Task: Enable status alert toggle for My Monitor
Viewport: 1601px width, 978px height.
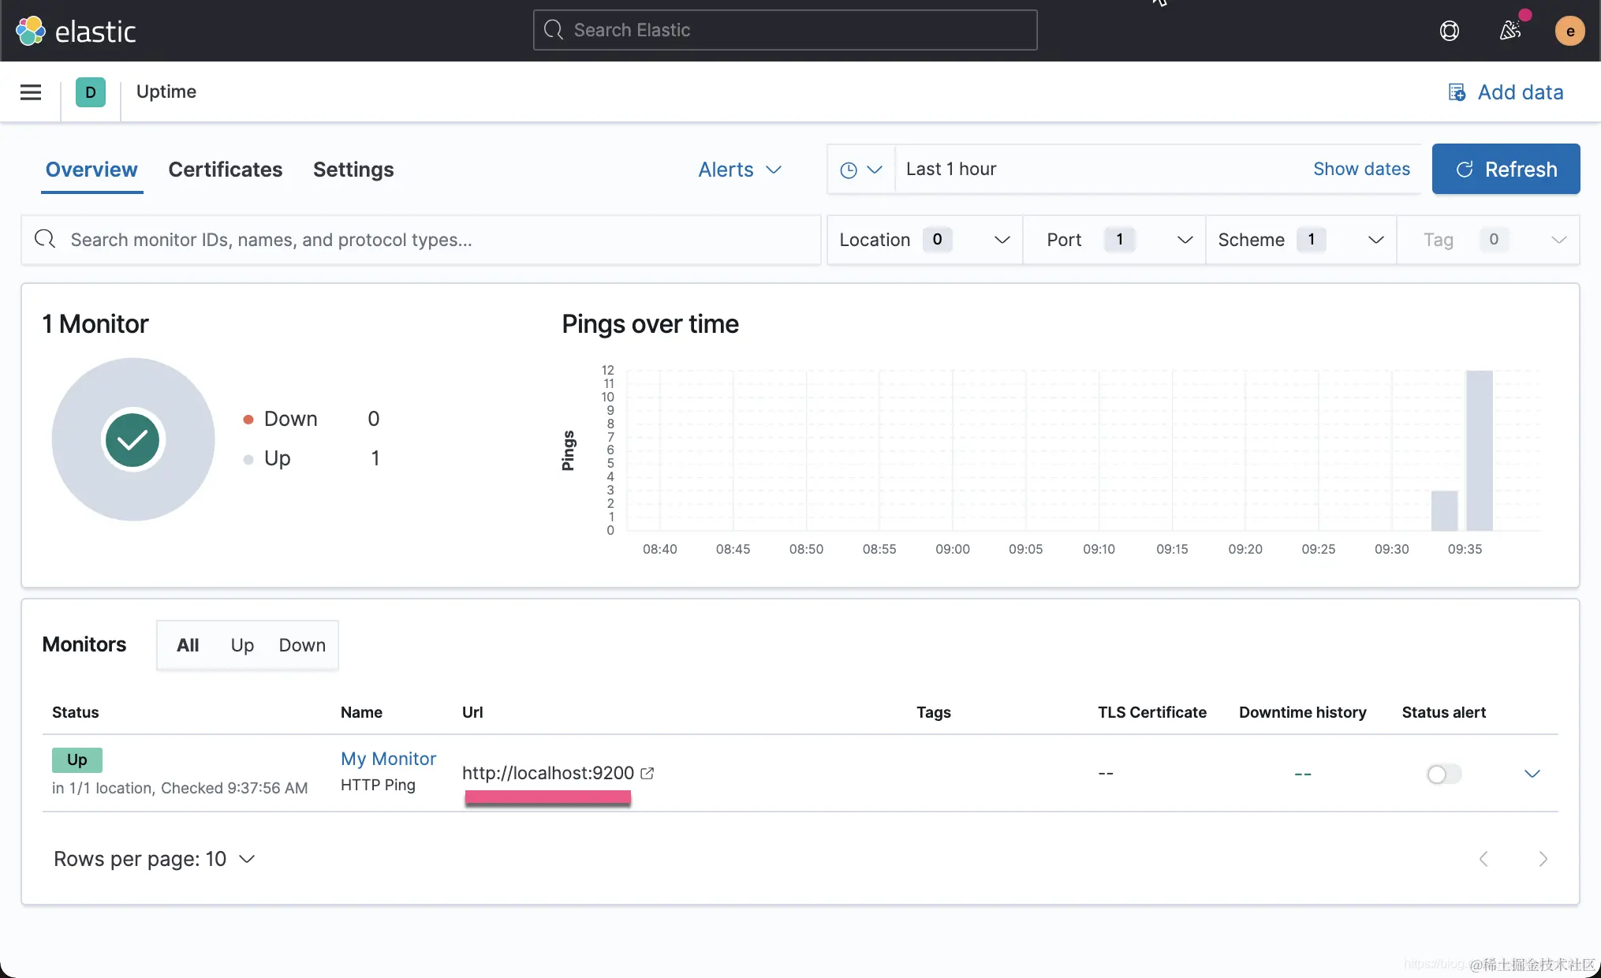Action: click(x=1443, y=774)
